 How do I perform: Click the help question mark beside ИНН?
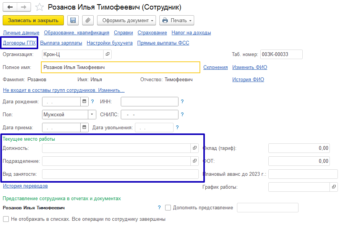[x=182, y=102]
